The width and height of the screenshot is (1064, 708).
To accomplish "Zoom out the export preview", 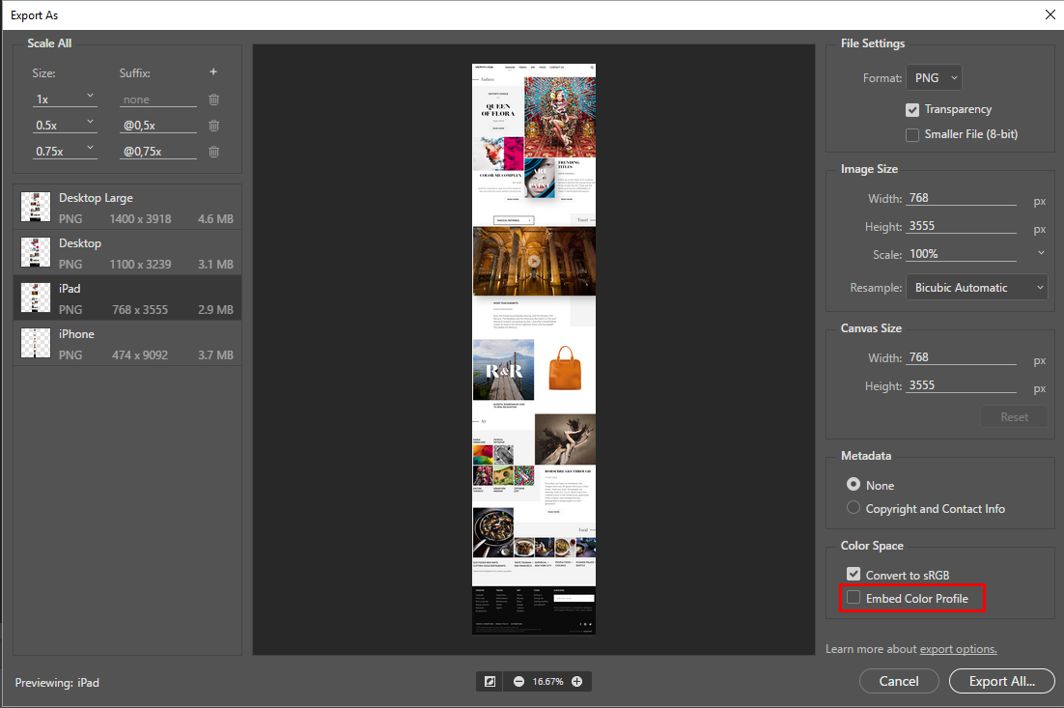I will pos(519,681).
